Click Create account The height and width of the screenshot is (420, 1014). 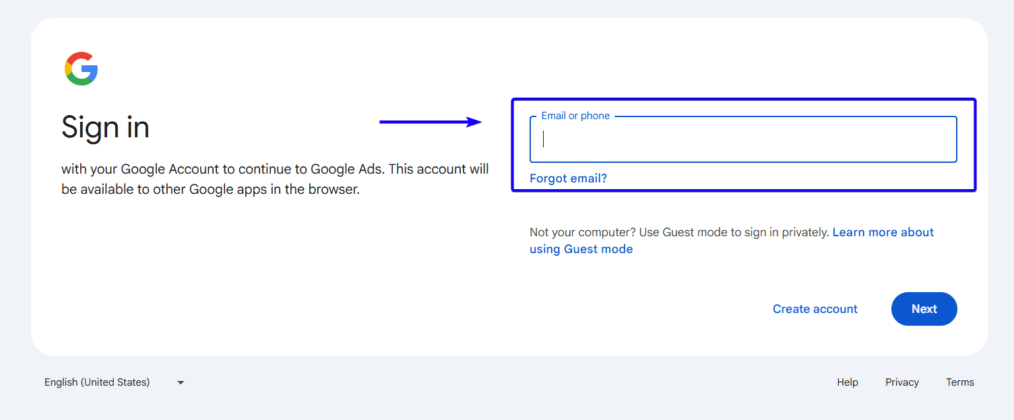click(x=815, y=308)
